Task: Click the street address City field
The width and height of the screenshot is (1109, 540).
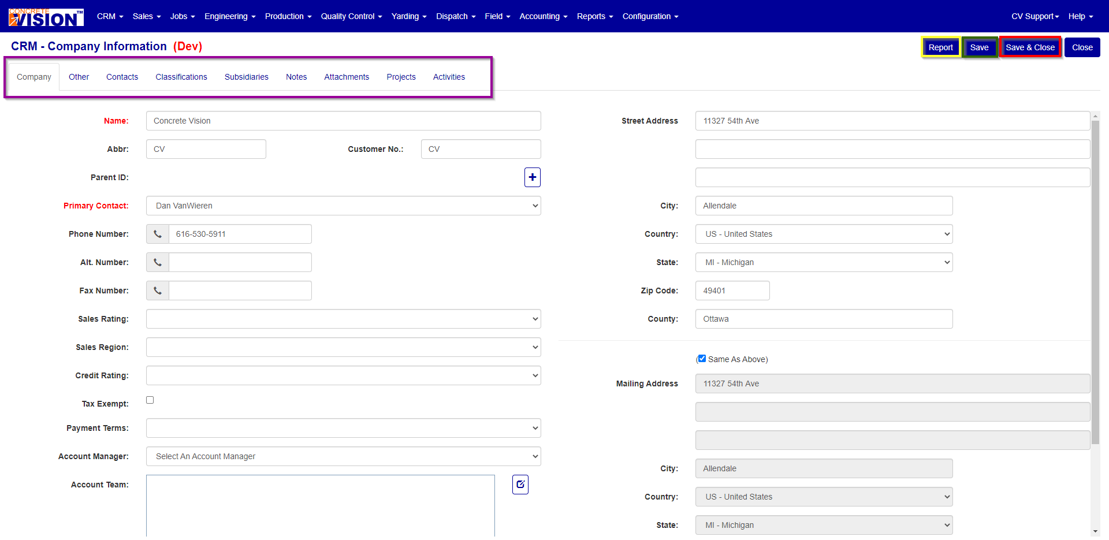Action: coord(824,206)
